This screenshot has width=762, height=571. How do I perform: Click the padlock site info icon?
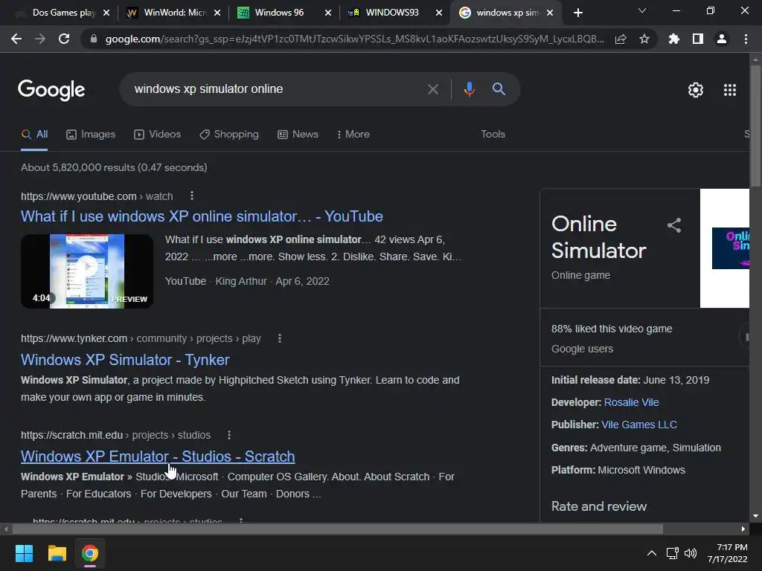point(94,39)
